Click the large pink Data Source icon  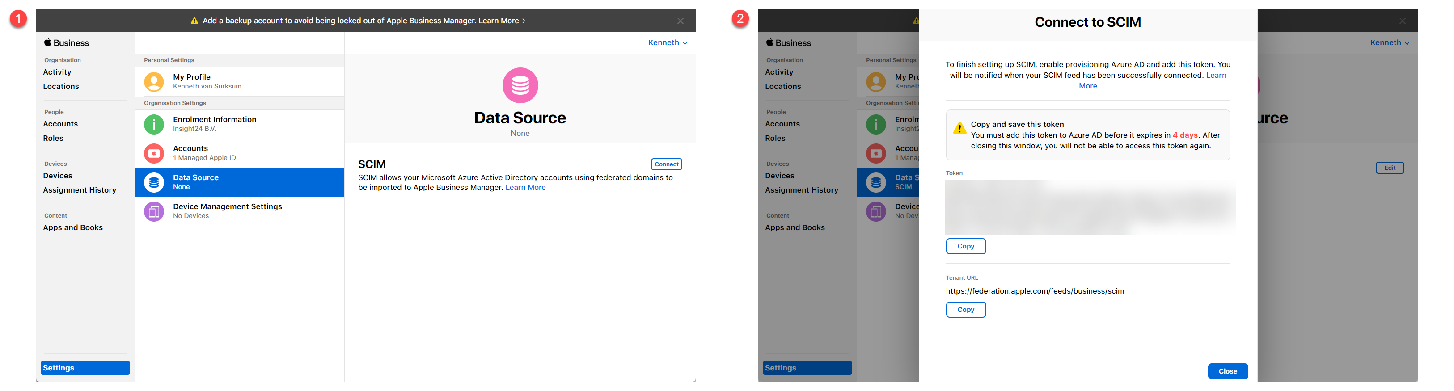coord(520,85)
